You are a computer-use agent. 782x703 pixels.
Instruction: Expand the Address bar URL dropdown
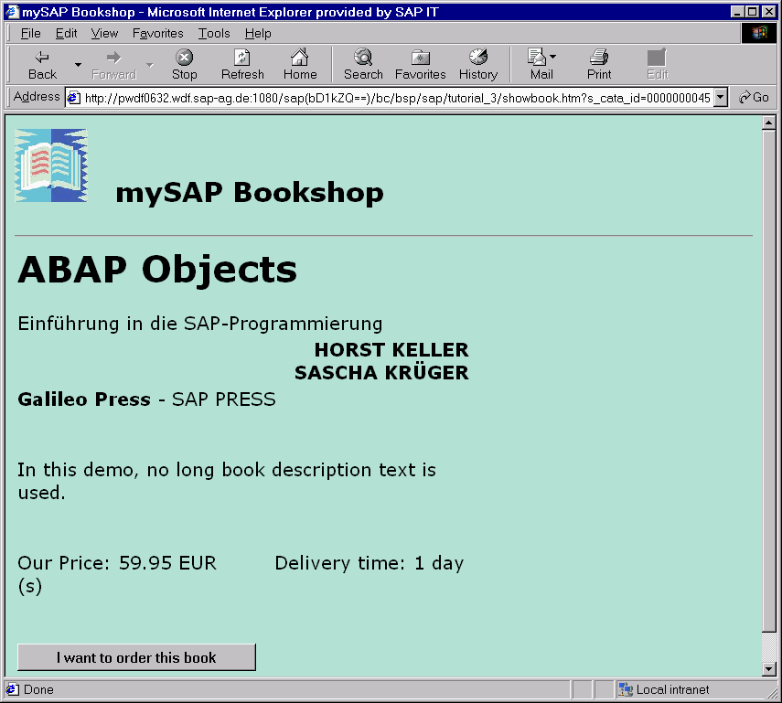click(720, 98)
